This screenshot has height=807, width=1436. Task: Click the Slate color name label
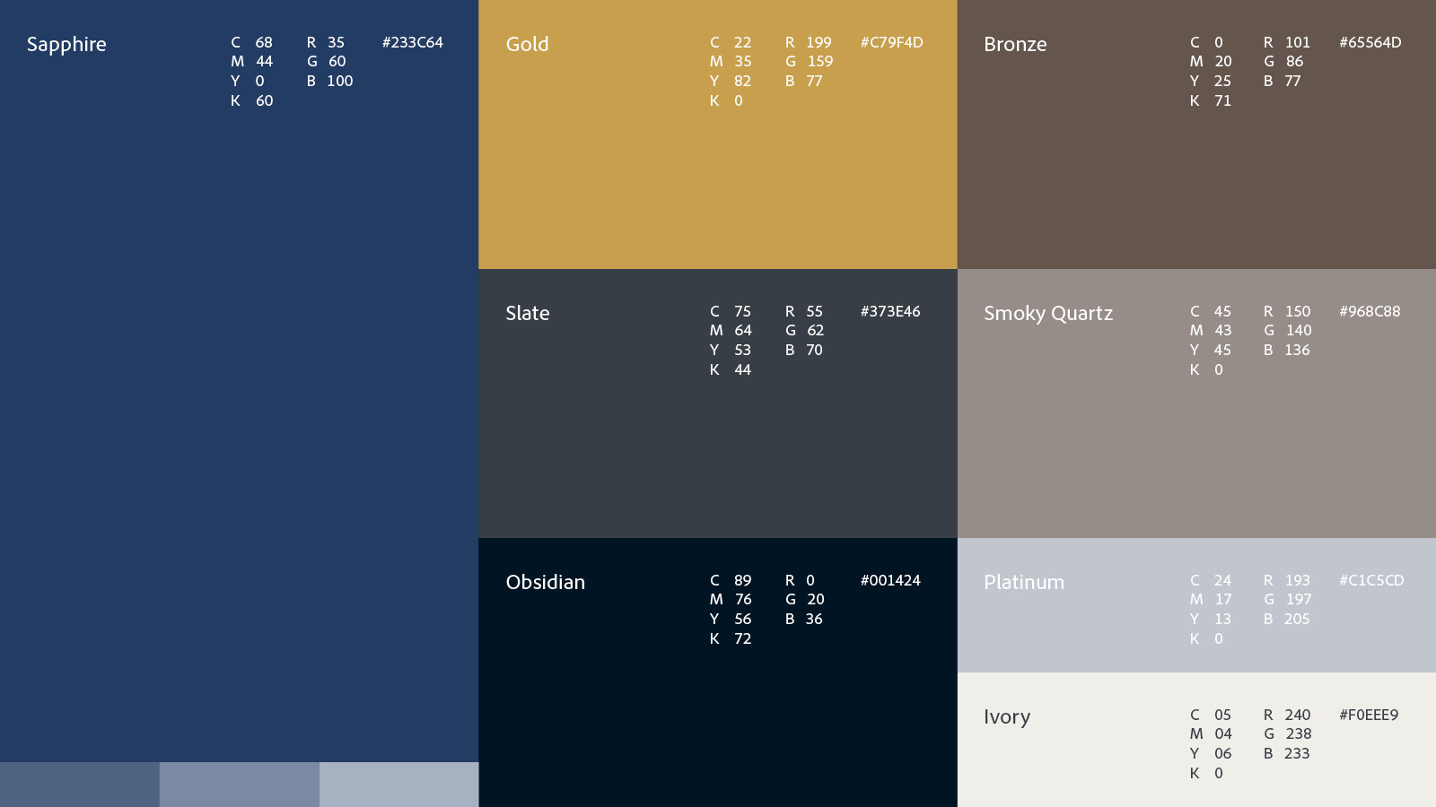(528, 313)
